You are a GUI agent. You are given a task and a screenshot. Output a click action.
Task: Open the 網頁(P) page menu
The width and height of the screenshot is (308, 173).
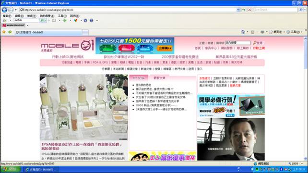click(277, 32)
